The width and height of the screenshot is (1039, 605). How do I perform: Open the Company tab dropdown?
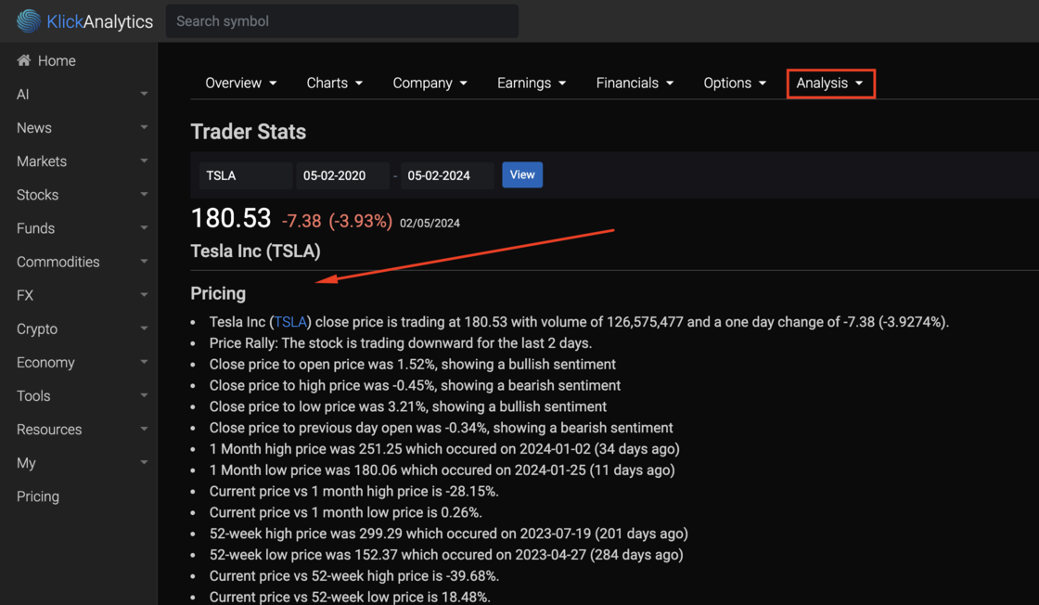[x=430, y=83]
